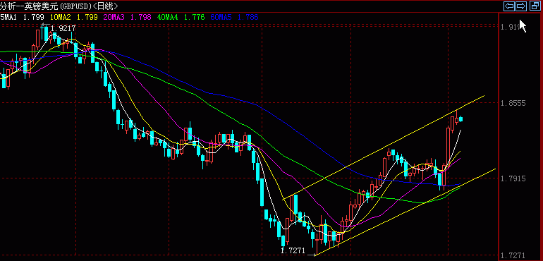Select the 40MA4 1.776 indicator label
The height and width of the screenshot is (261, 543).
[x=181, y=17]
